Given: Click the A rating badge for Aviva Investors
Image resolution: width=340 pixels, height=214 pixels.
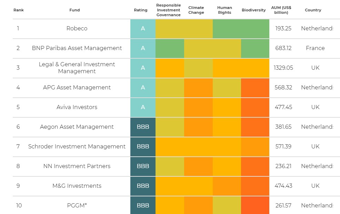Looking at the screenshot, I should pos(143,107).
